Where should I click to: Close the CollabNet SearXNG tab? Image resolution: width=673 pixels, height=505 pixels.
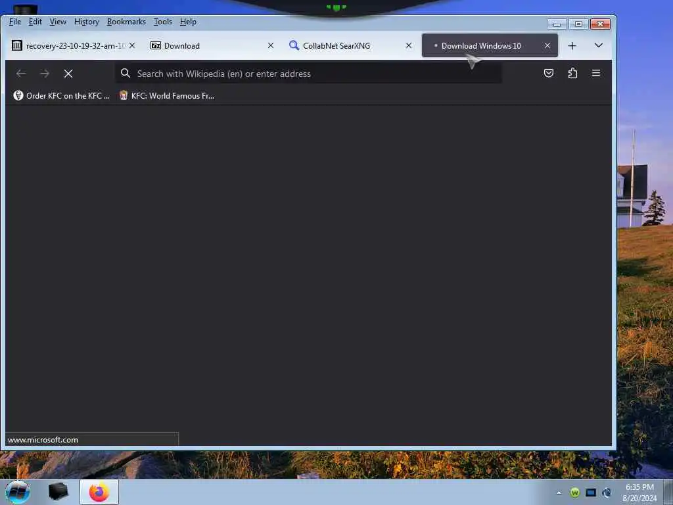click(x=409, y=45)
